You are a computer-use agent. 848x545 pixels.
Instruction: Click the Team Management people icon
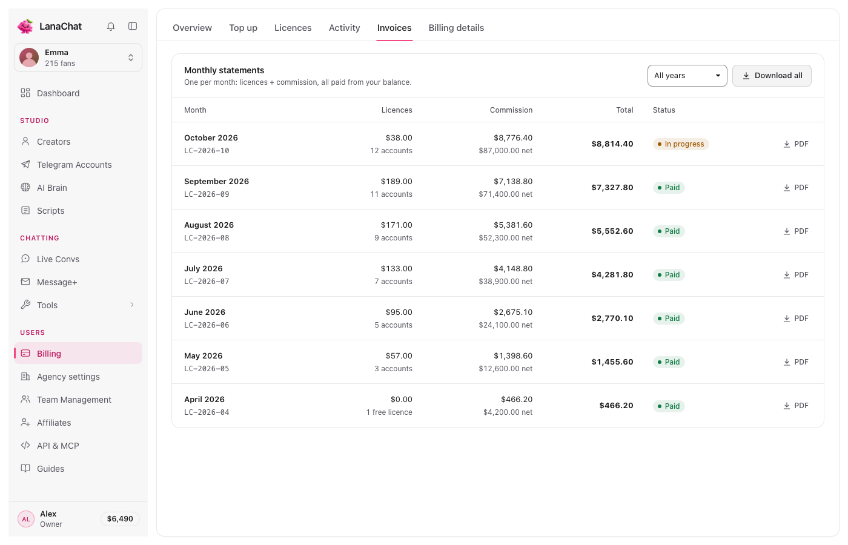pyautogui.click(x=25, y=399)
